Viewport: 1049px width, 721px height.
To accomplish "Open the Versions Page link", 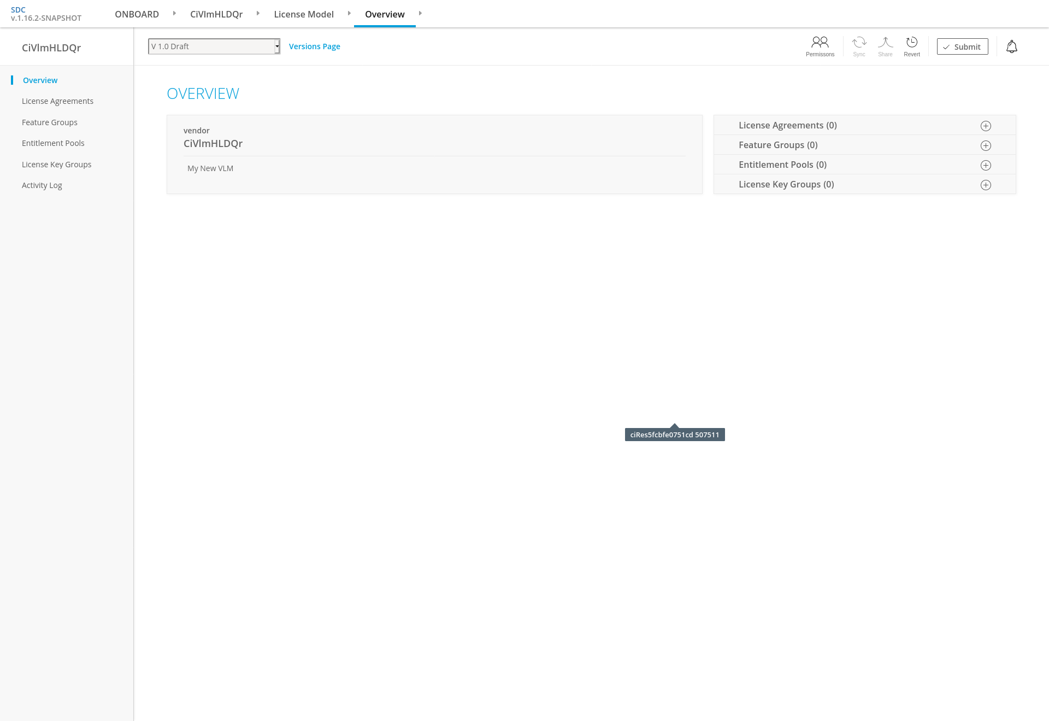I will [x=314, y=46].
